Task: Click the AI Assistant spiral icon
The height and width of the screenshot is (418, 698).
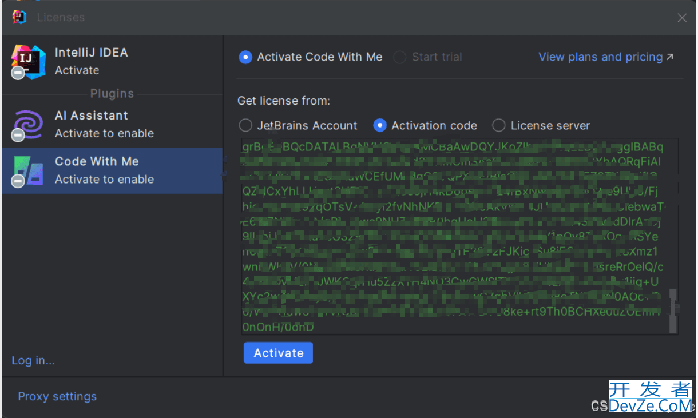Action: pyautogui.click(x=27, y=124)
